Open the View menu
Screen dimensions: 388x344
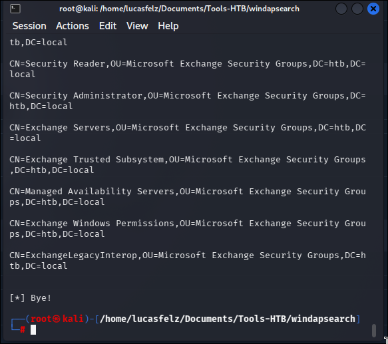[137, 26]
